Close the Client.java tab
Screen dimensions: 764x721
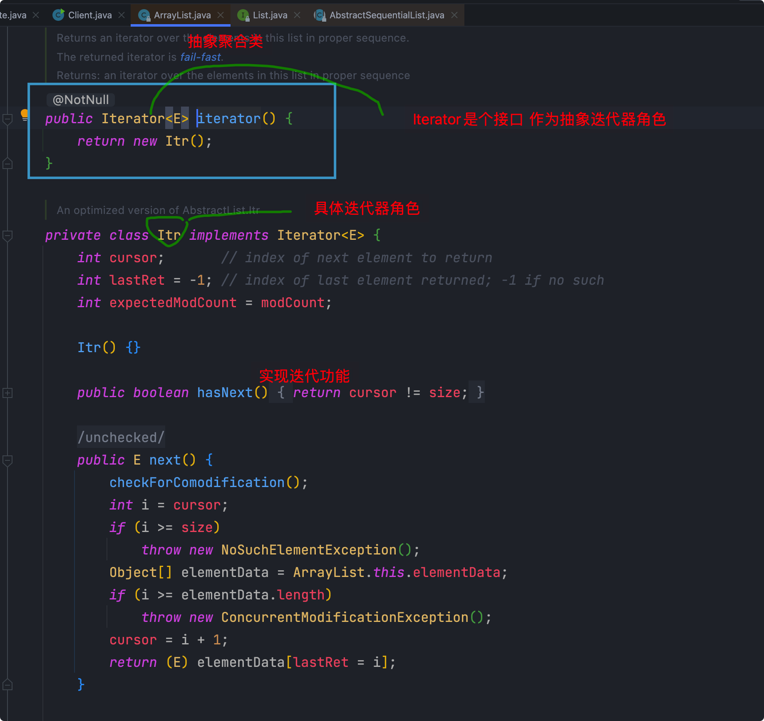click(x=122, y=15)
